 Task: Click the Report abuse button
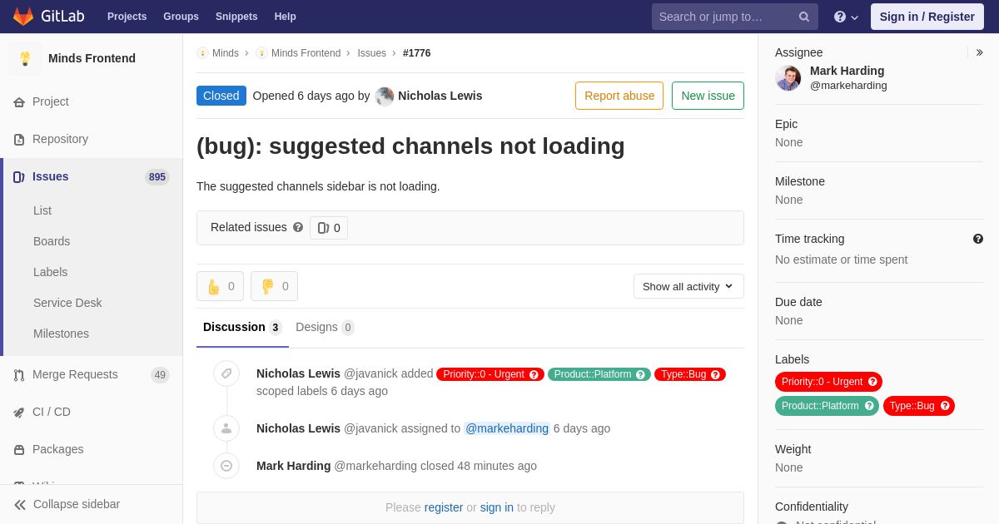coord(619,96)
